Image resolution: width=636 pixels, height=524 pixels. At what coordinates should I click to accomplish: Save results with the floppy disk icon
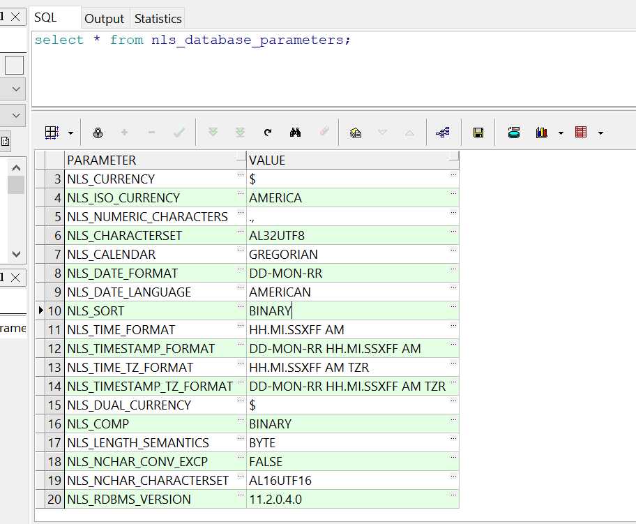click(478, 133)
